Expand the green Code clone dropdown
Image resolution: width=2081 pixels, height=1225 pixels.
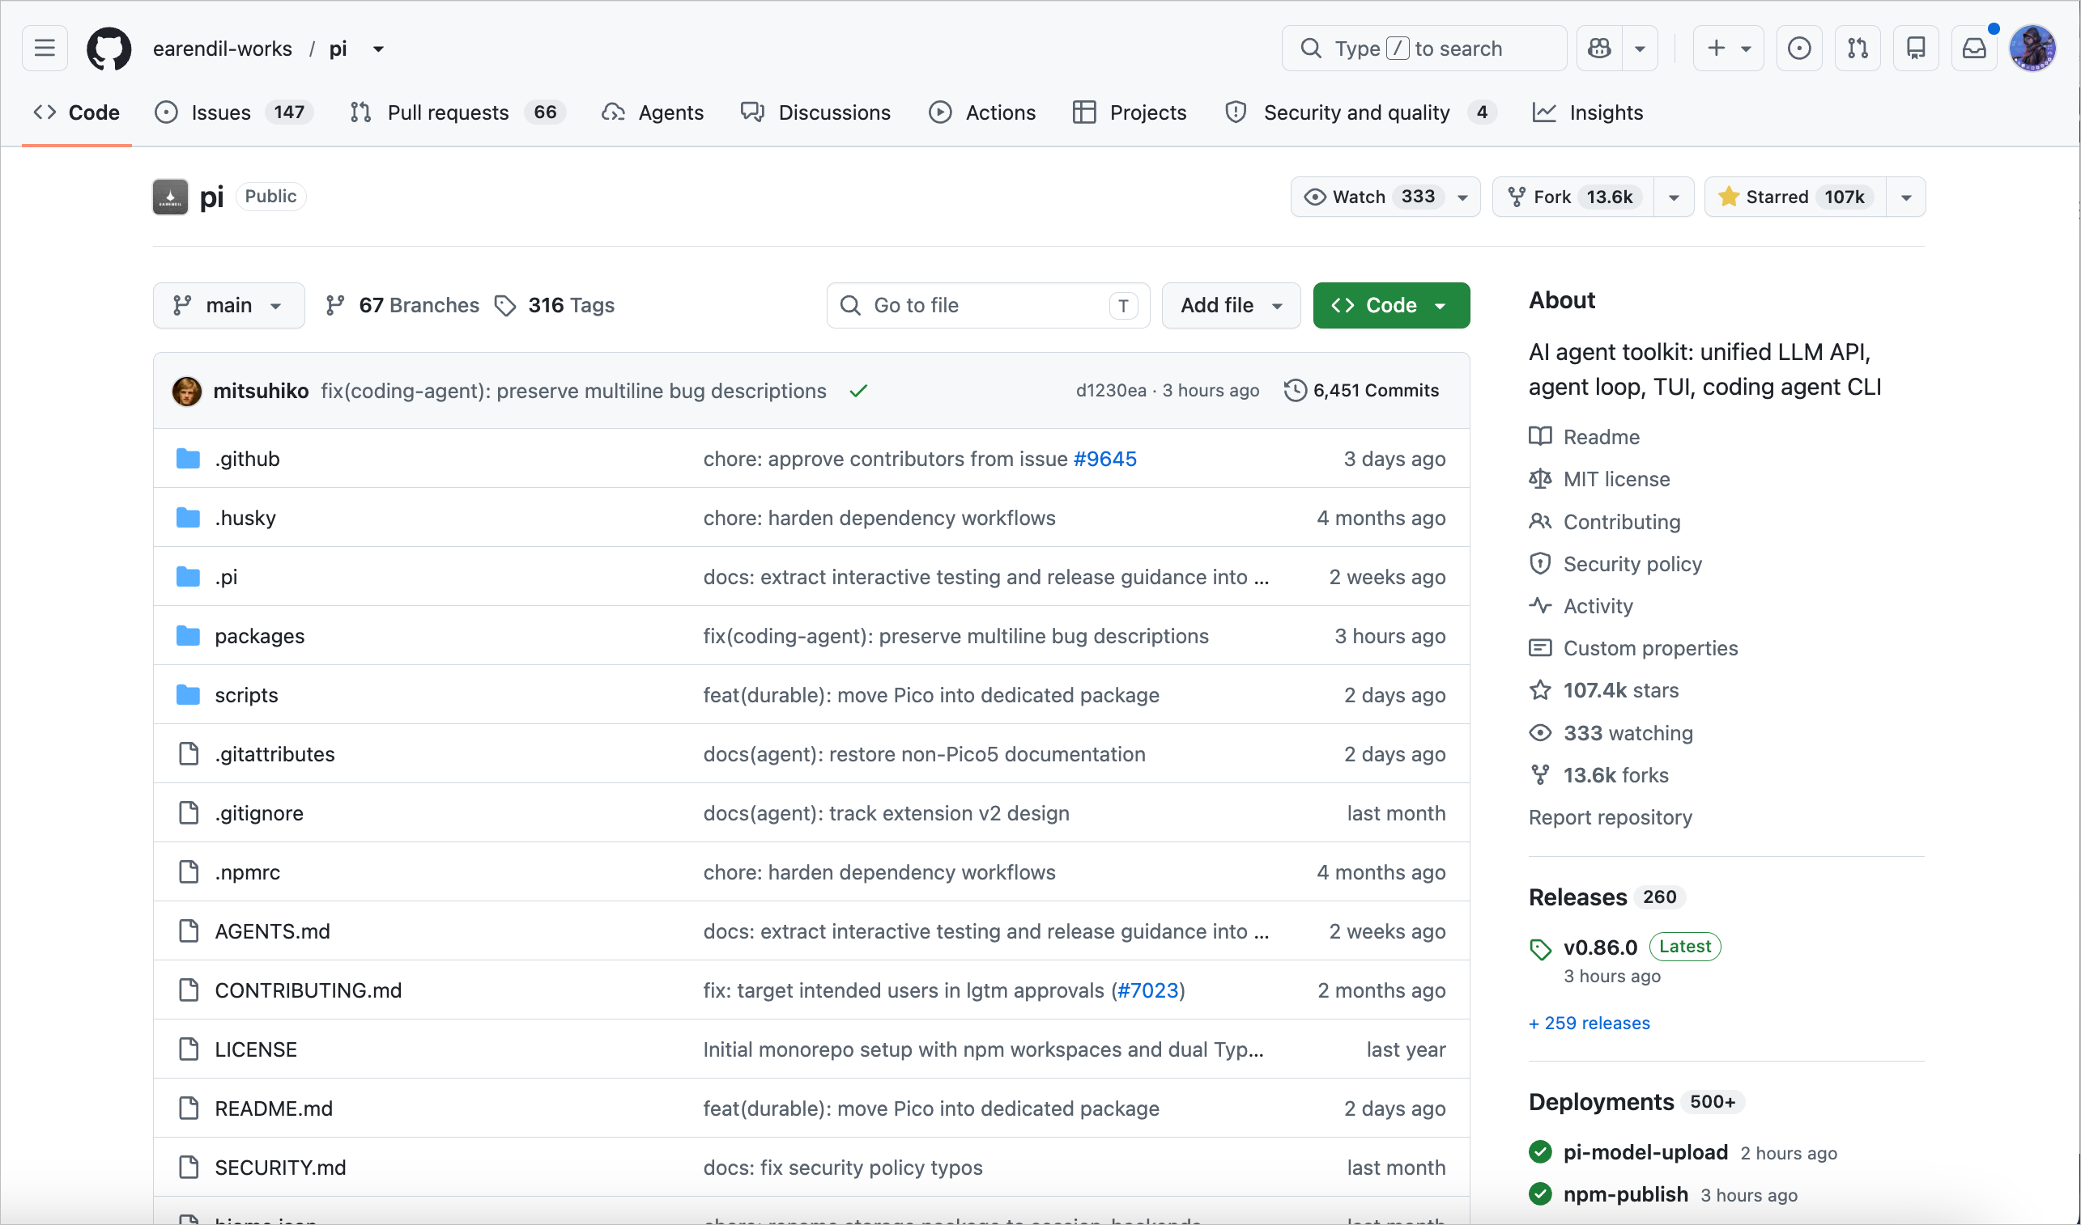(1391, 305)
